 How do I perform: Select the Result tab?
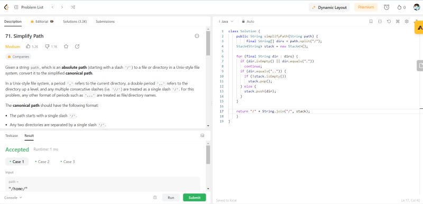tap(29, 135)
